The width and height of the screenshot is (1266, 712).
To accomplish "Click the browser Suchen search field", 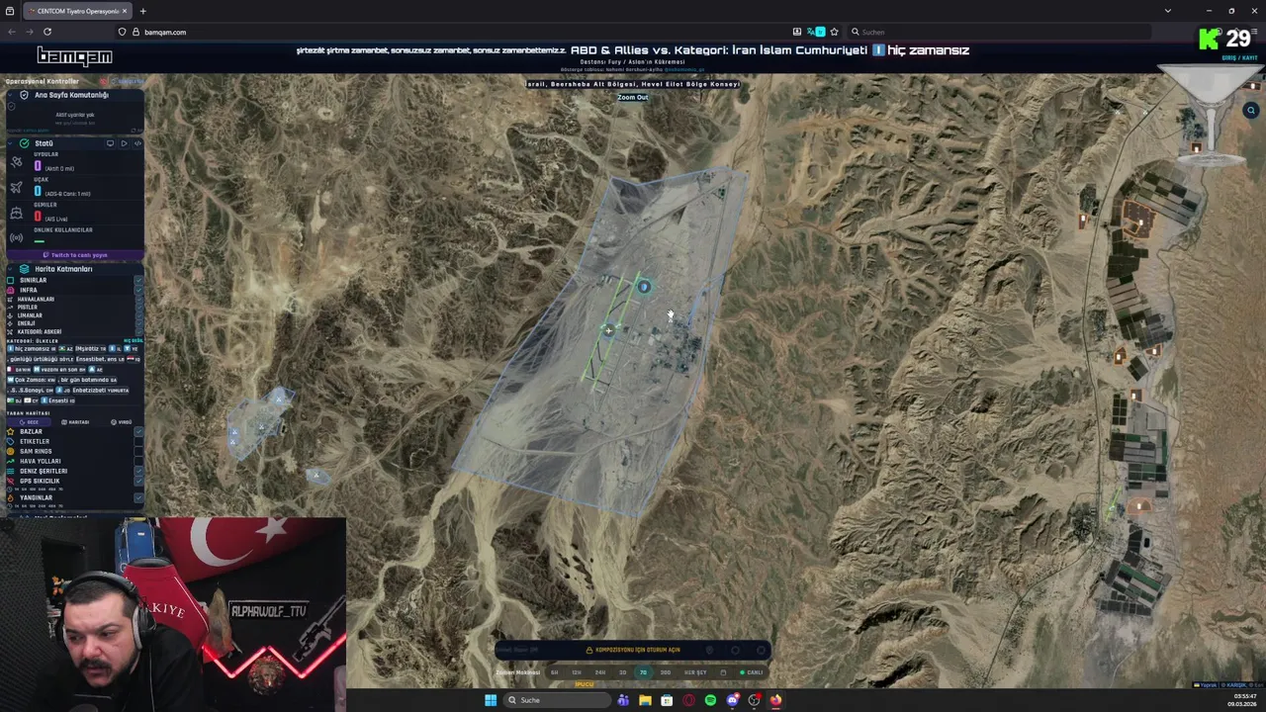I will click(x=999, y=32).
